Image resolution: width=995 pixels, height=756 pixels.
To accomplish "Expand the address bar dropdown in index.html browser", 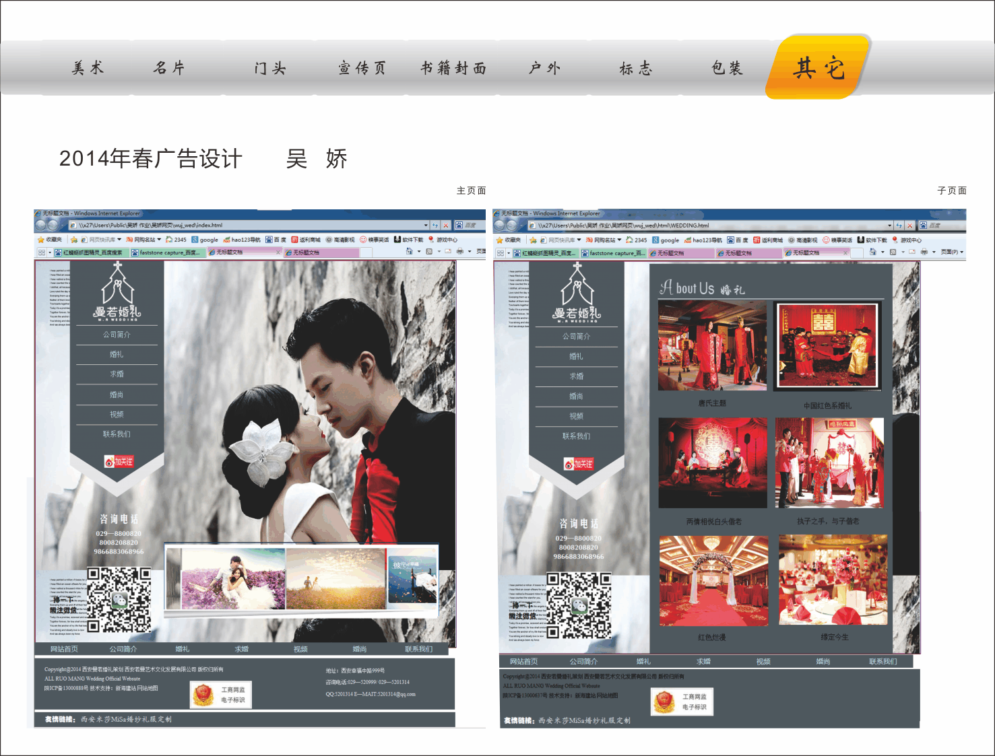I will coord(426,226).
